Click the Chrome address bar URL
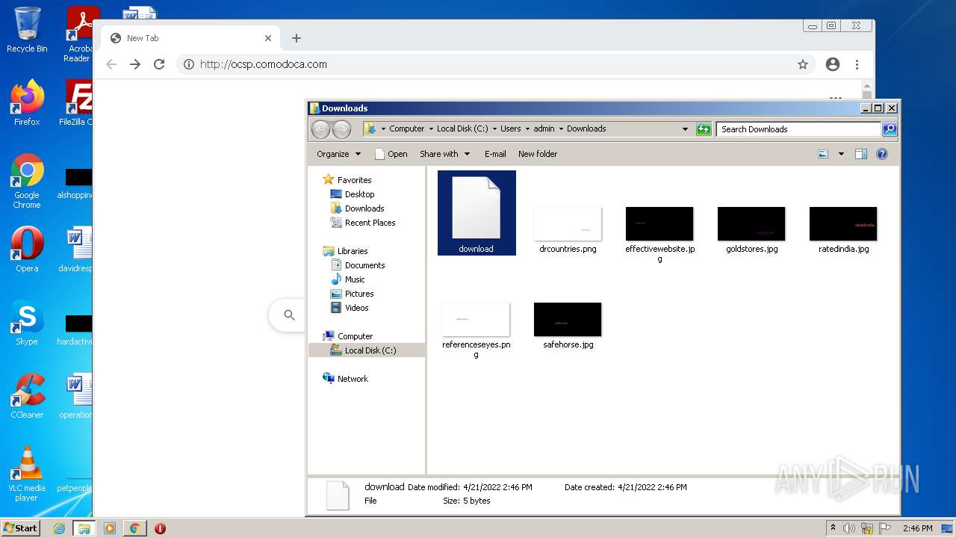Image resolution: width=956 pixels, height=538 pixels. click(264, 64)
